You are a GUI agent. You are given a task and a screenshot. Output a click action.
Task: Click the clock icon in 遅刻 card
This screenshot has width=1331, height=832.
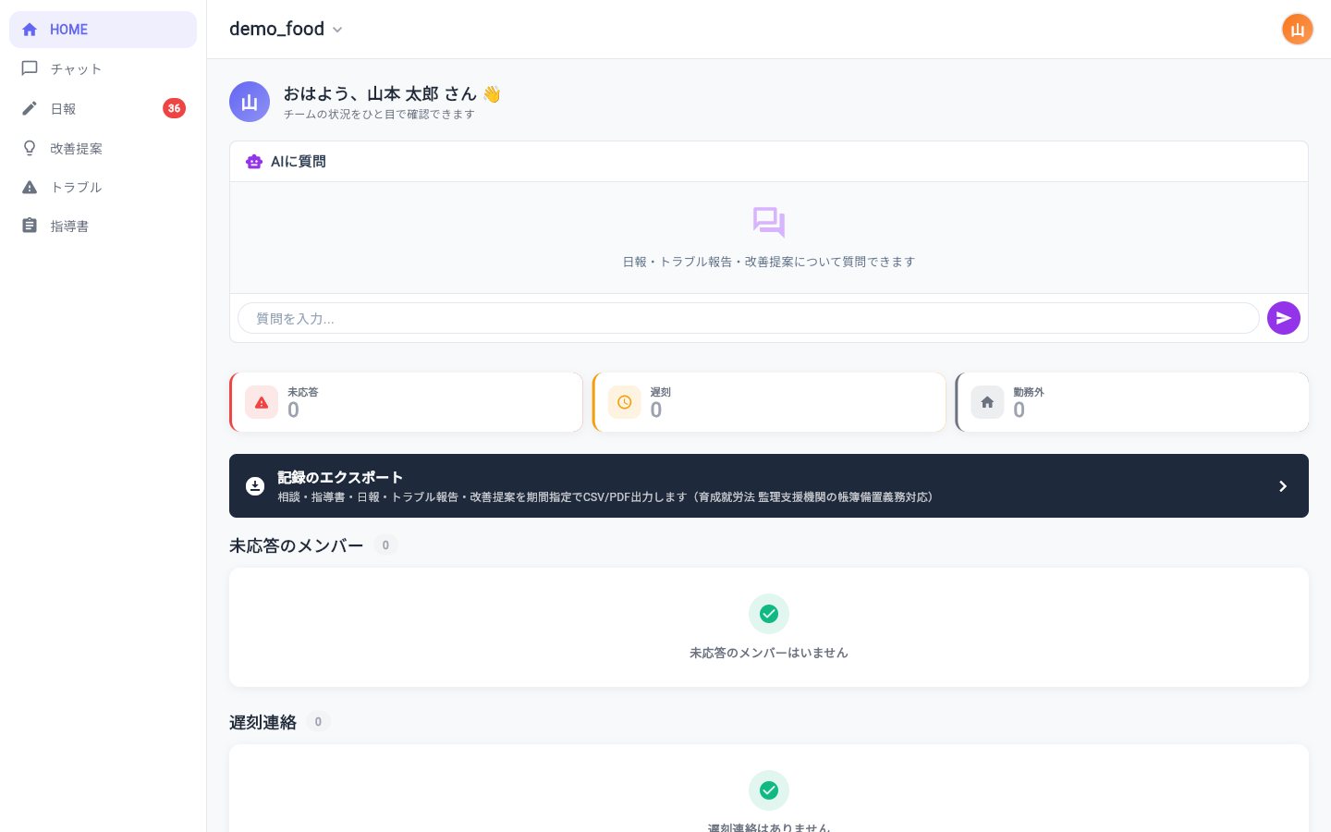[x=625, y=402]
